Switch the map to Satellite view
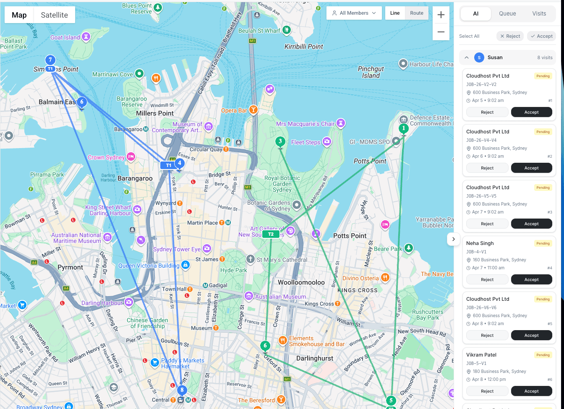Viewport: 564px width, 409px height. pyautogui.click(x=54, y=15)
